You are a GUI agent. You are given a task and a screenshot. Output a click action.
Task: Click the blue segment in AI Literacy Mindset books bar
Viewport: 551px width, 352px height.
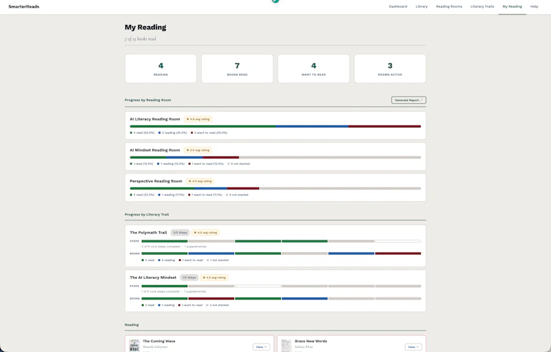point(304,298)
